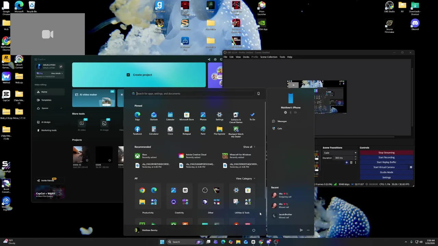Click the phone icon beside Start search

pos(258,93)
